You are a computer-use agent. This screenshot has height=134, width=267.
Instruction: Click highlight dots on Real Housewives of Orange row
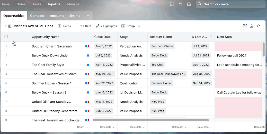pyautogui.click(x=87, y=120)
